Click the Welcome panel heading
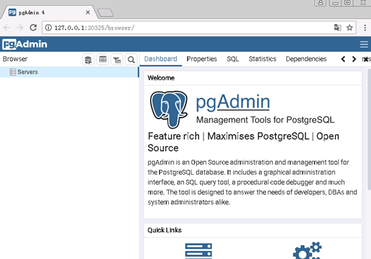The width and height of the screenshot is (371, 259). point(161,78)
